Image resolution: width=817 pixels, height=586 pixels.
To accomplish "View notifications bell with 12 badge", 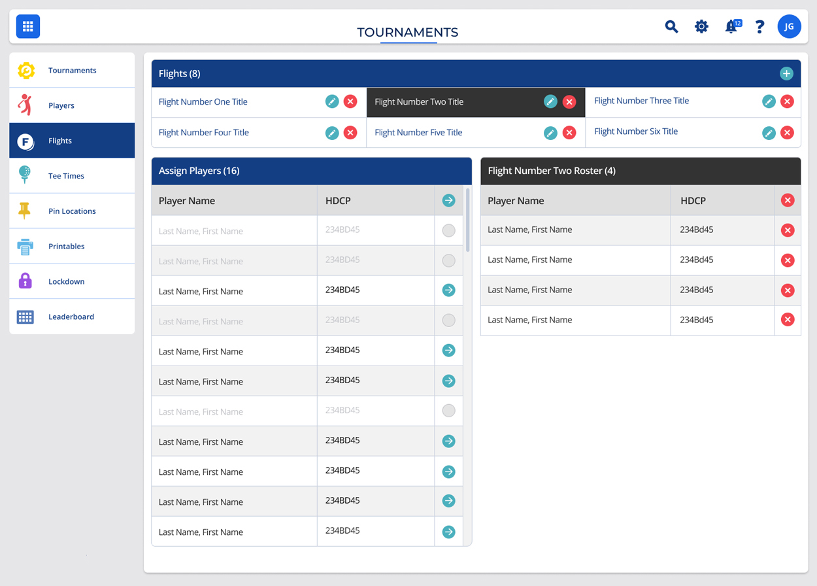I will coord(731,27).
